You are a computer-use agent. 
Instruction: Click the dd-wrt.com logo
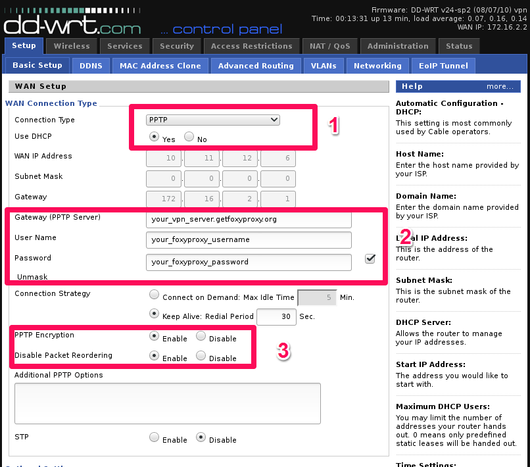(x=72, y=22)
